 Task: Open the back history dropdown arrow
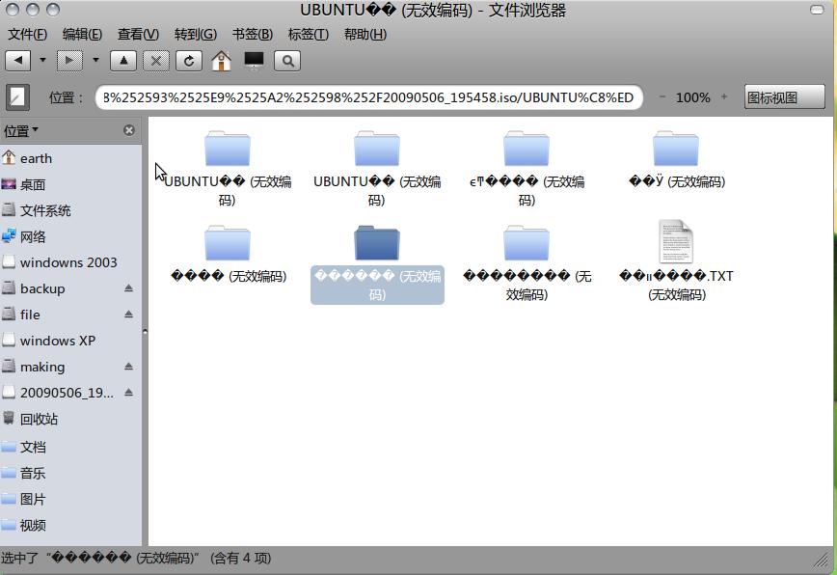[x=42, y=61]
